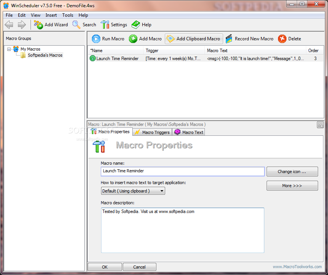Open the File menu
Screen dimensions: 328x275
[x=9, y=15]
